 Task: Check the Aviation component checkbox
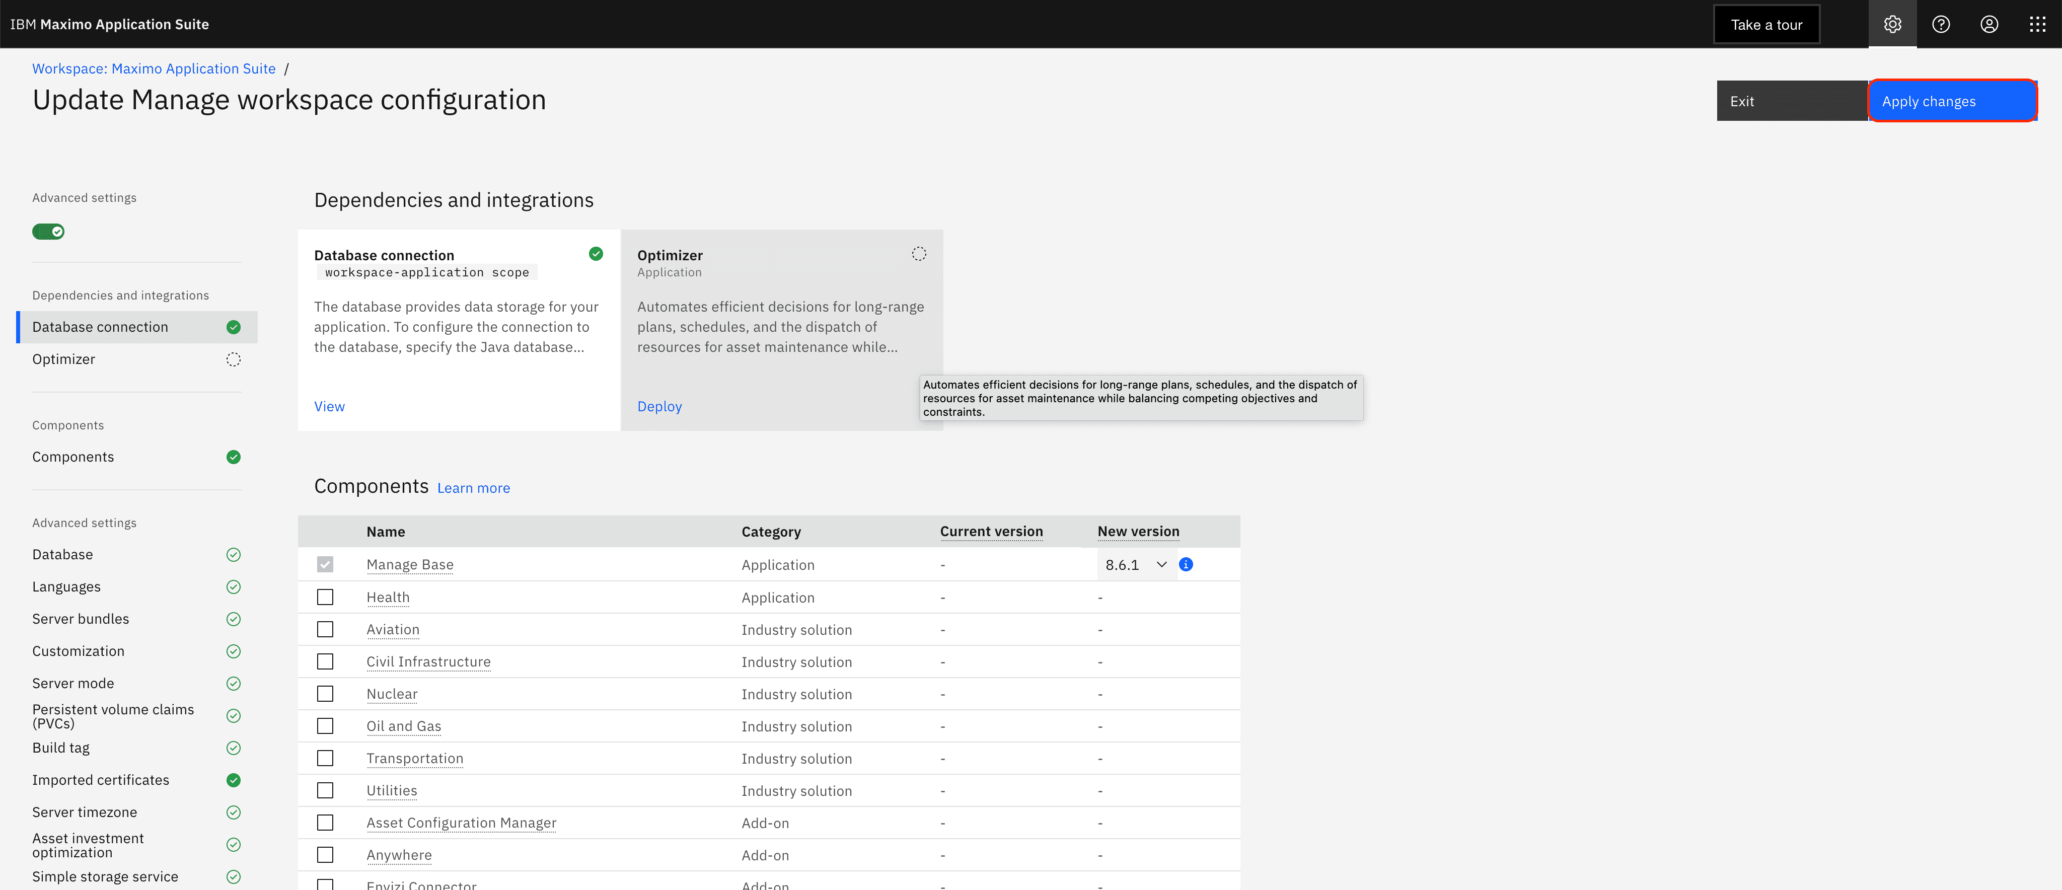324,629
